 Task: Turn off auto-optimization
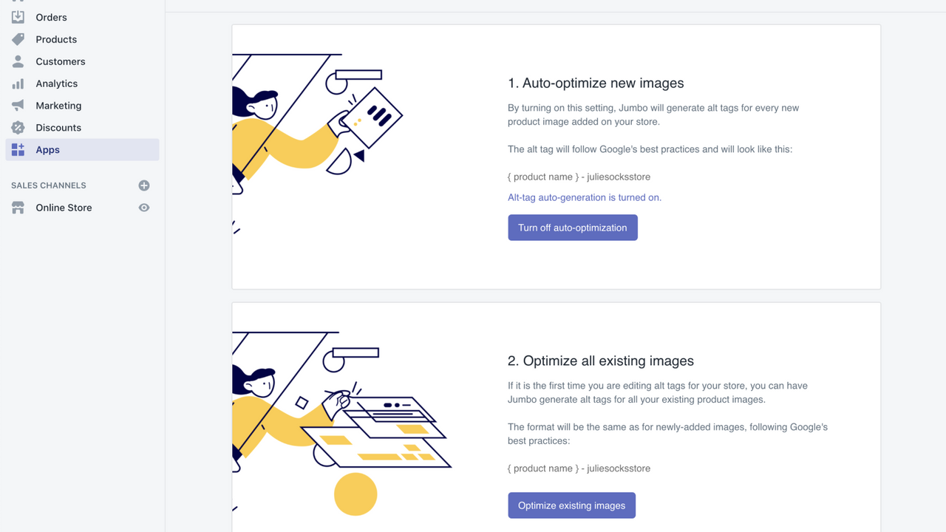tap(573, 228)
